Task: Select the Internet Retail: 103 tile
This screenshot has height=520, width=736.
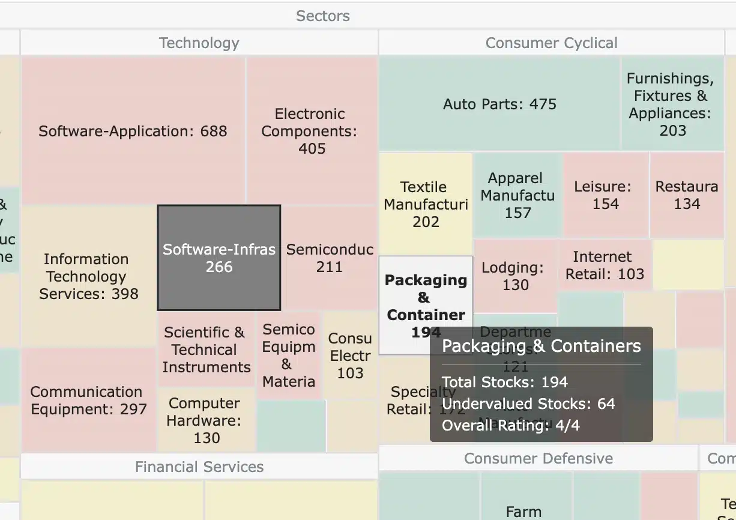Action: point(605,265)
